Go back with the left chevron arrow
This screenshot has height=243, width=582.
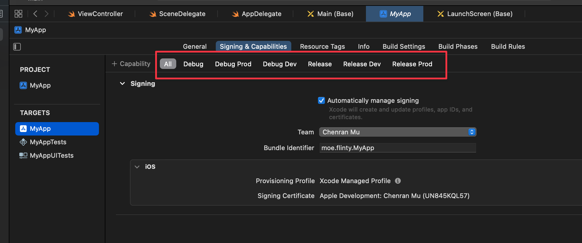click(x=35, y=14)
